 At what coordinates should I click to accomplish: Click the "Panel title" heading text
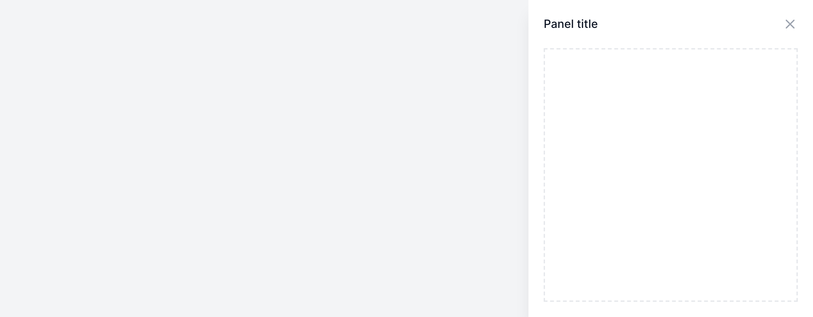point(570,24)
